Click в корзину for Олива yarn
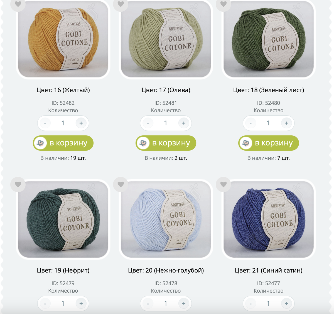The image size is (334, 314). tap(166, 143)
